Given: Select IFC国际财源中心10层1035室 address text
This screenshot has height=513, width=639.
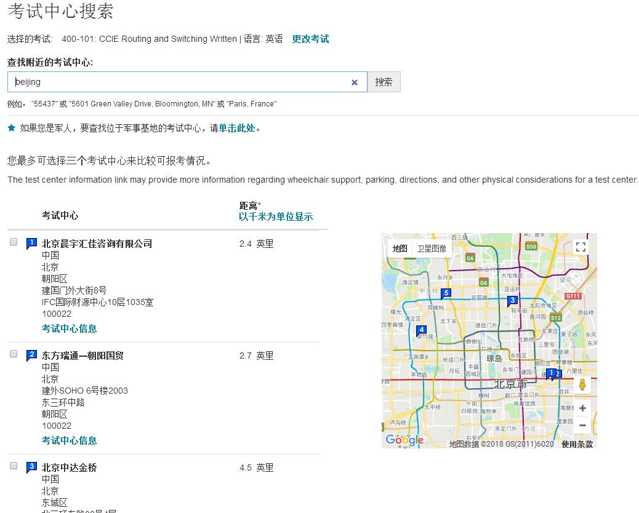Looking at the screenshot, I should [98, 302].
